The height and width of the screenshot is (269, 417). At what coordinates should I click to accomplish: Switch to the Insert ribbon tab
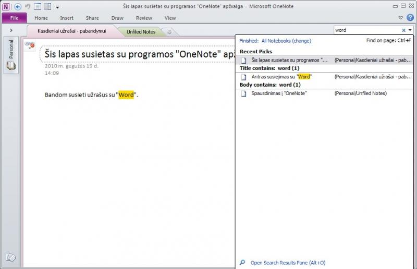point(67,18)
